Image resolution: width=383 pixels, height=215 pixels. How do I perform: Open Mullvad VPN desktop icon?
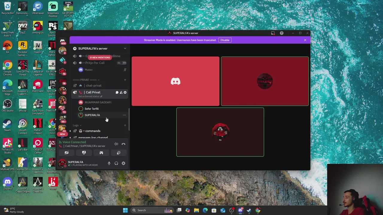(x=7, y=163)
